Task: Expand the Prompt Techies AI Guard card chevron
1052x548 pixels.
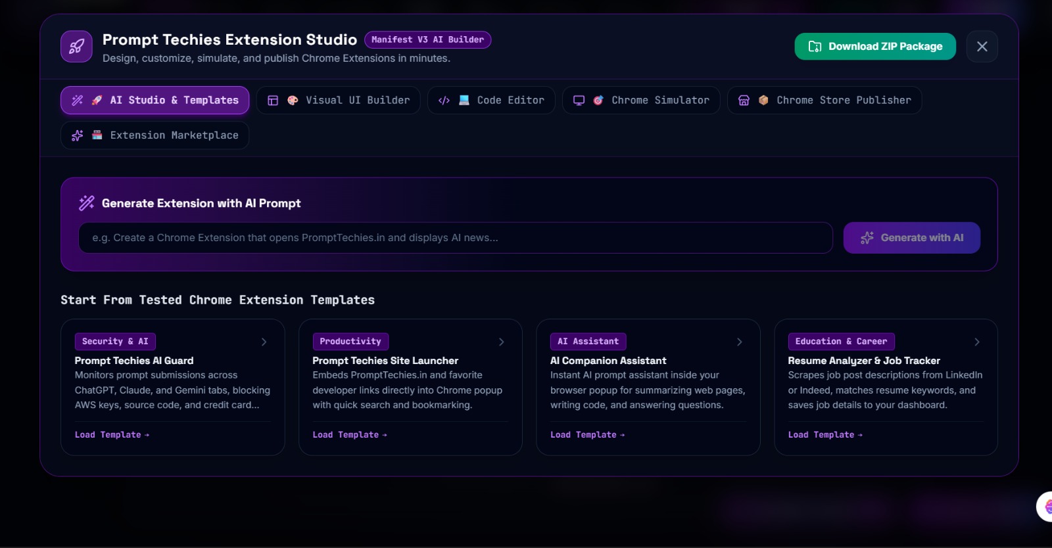Action: 264,342
